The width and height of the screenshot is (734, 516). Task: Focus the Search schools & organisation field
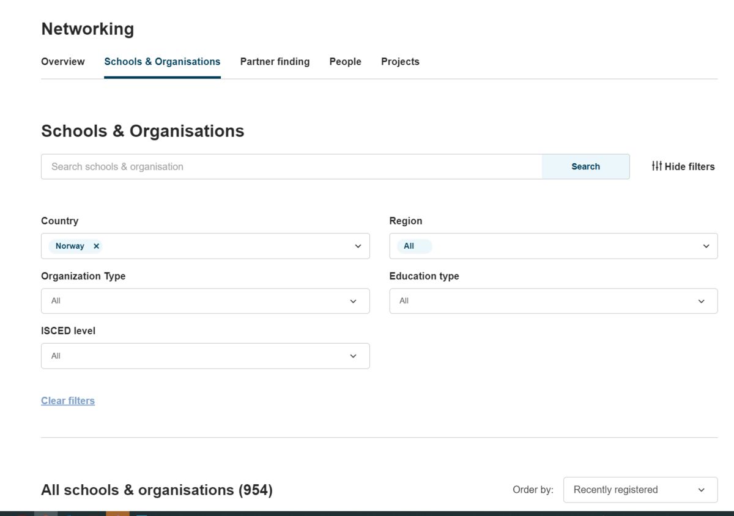click(291, 166)
